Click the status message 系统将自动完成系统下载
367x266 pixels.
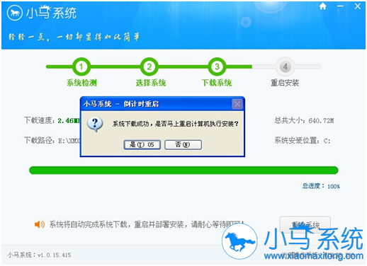(147, 224)
